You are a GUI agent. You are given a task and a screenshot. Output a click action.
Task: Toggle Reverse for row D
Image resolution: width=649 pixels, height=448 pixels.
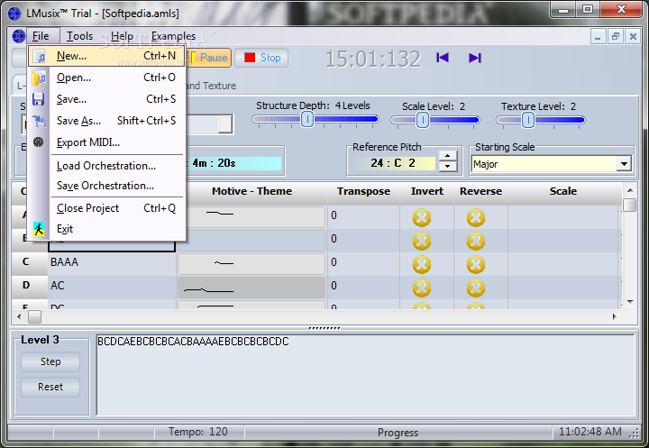point(476,288)
